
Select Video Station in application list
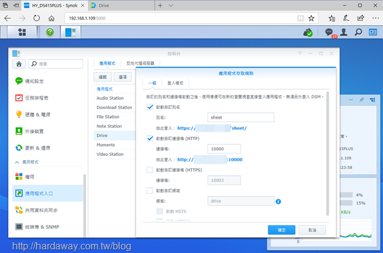point(114,154)
